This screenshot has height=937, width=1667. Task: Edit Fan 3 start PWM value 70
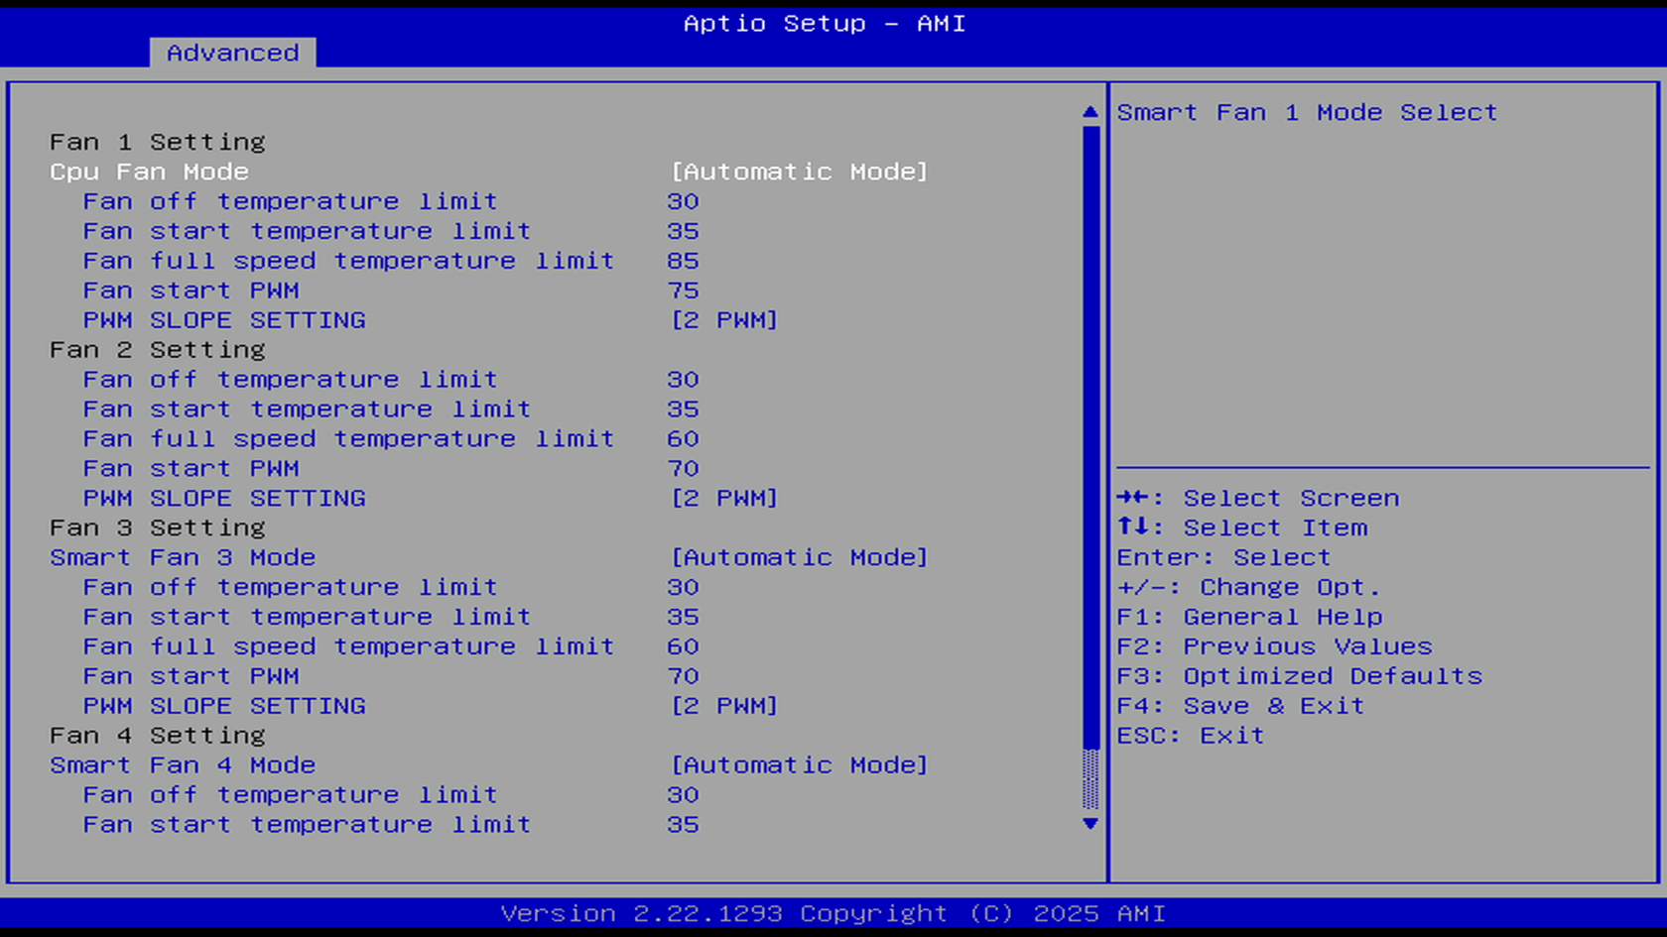[683, 676]
